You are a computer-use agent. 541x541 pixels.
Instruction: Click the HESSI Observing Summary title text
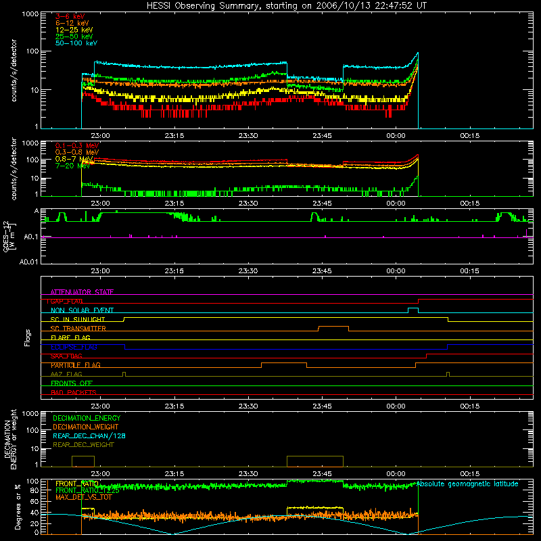(x=286, y=6)
